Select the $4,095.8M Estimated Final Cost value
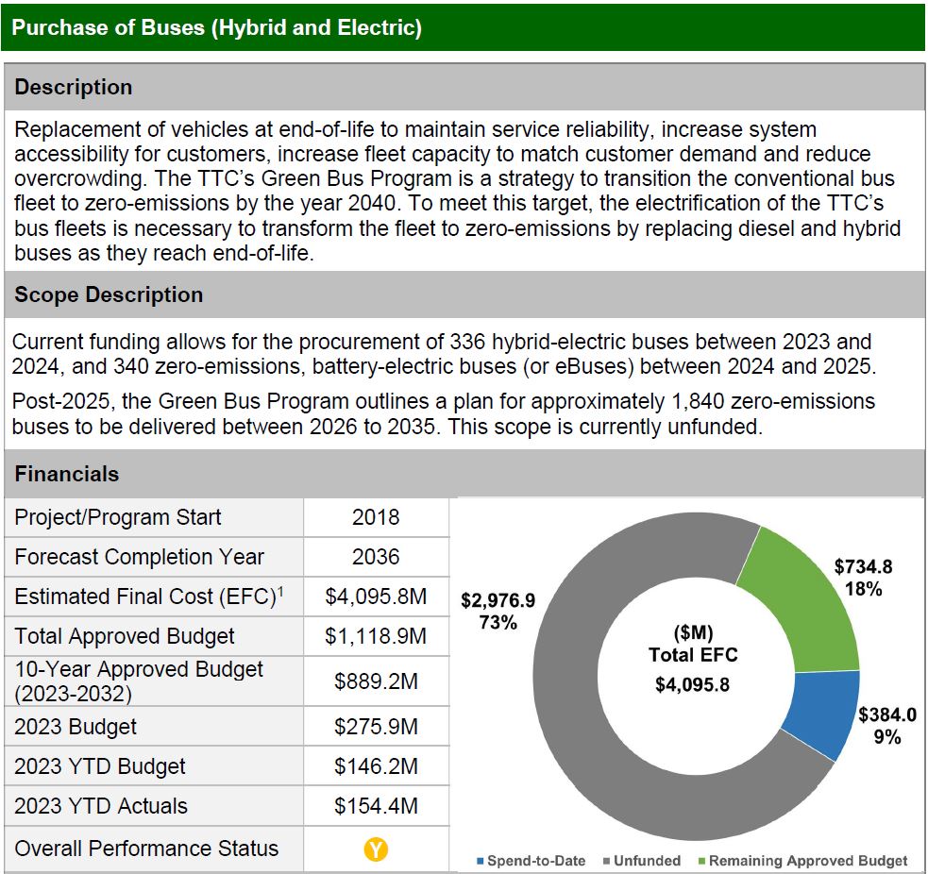The height and width of the screenshot is (874, 928). tap(376, 597)
